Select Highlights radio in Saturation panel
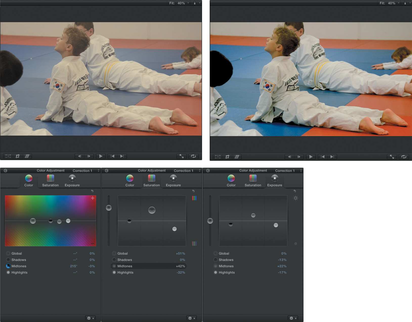 [x=114, y=272]
